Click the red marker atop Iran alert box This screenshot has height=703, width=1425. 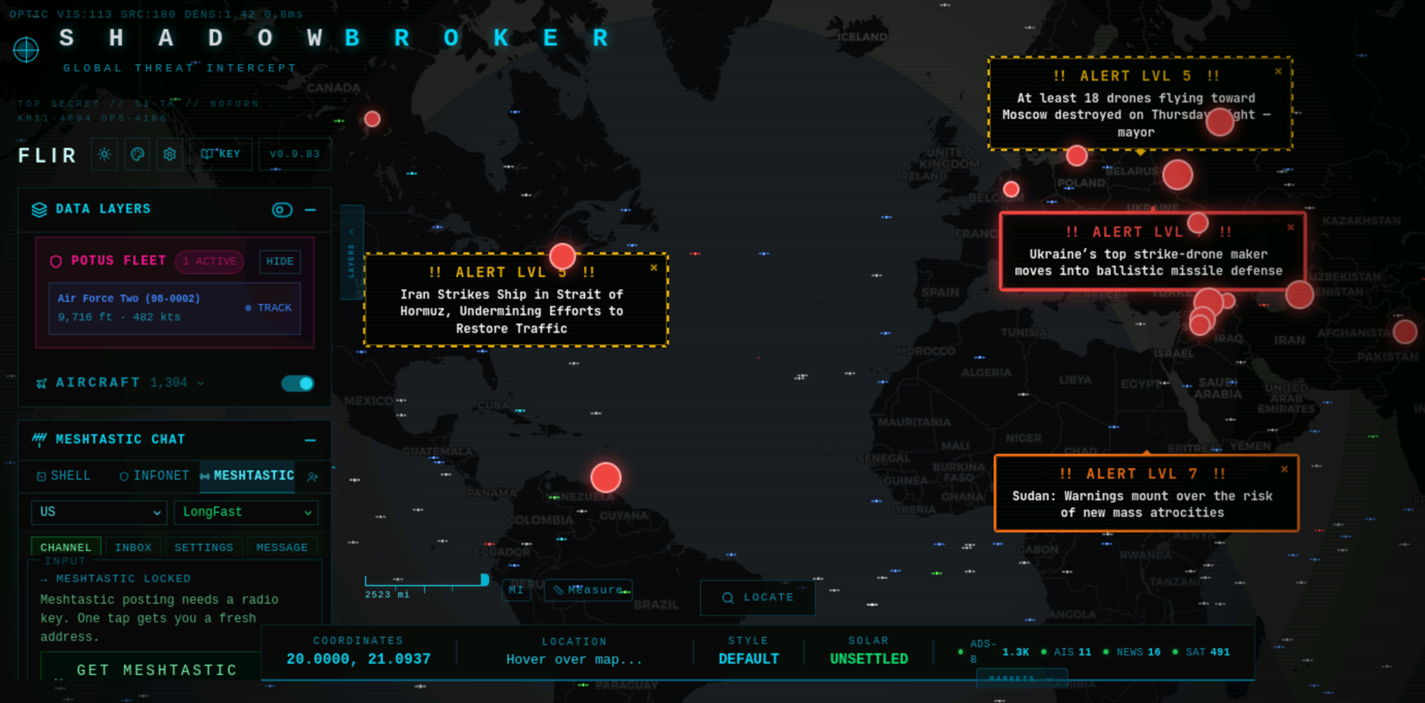(562, 256)
